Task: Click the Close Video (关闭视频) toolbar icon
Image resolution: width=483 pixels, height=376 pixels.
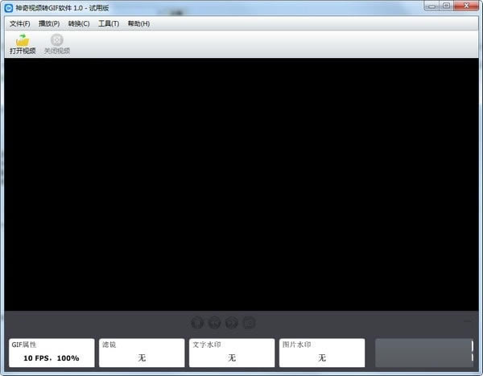Action: tap(56, 40)
